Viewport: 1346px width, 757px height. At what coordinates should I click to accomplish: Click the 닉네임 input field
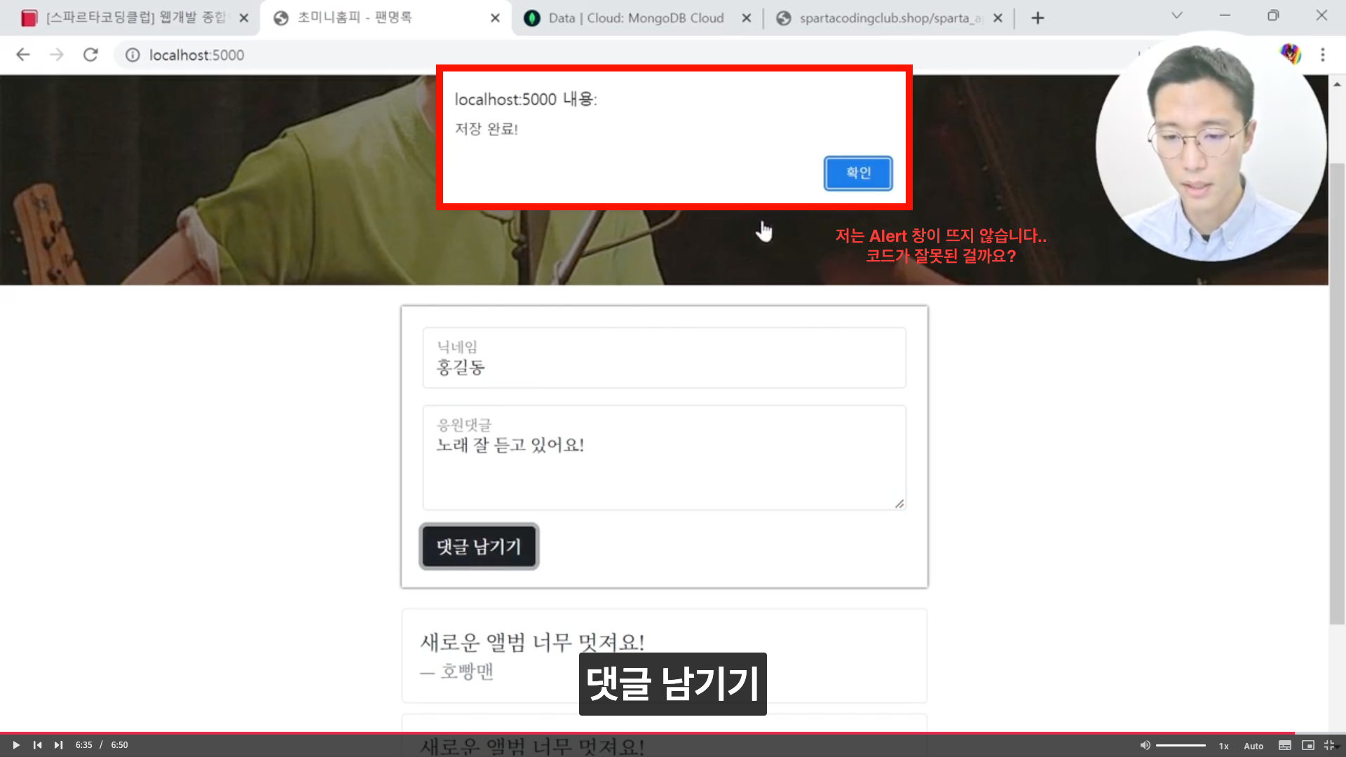664,357
